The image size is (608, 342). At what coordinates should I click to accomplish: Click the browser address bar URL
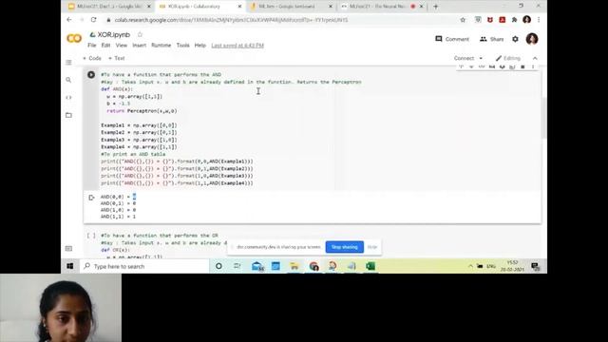pyautogui.click(x=231, y=20)
